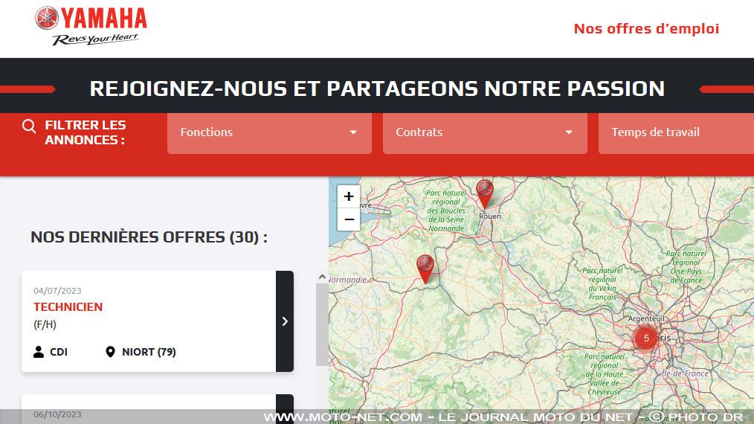Select the Yamaha map marker at Rouen
The width and height of the screenshot is (754, 424).
click(x=485, y=193)
